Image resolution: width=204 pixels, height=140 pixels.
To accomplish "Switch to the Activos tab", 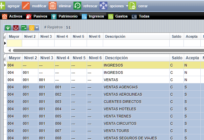I will tap(13, 16).
